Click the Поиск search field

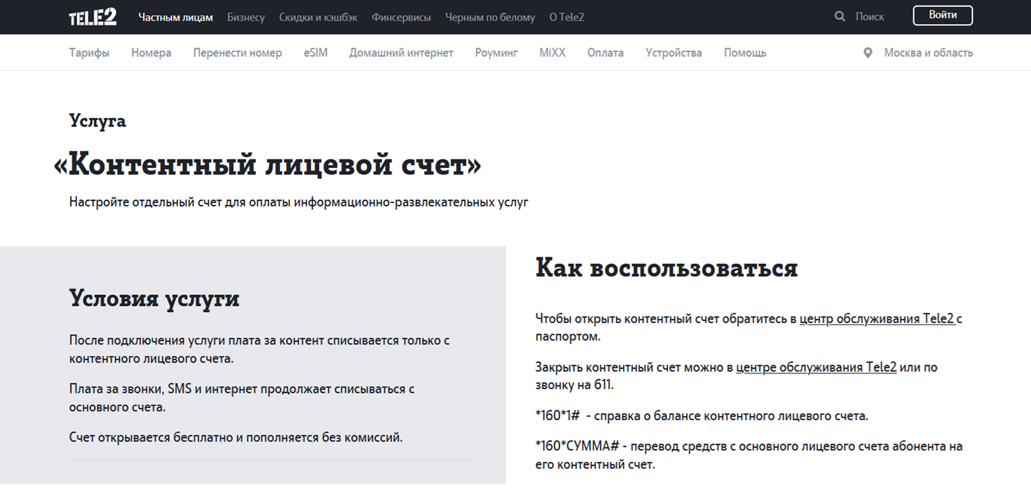(x=870, y=17)
